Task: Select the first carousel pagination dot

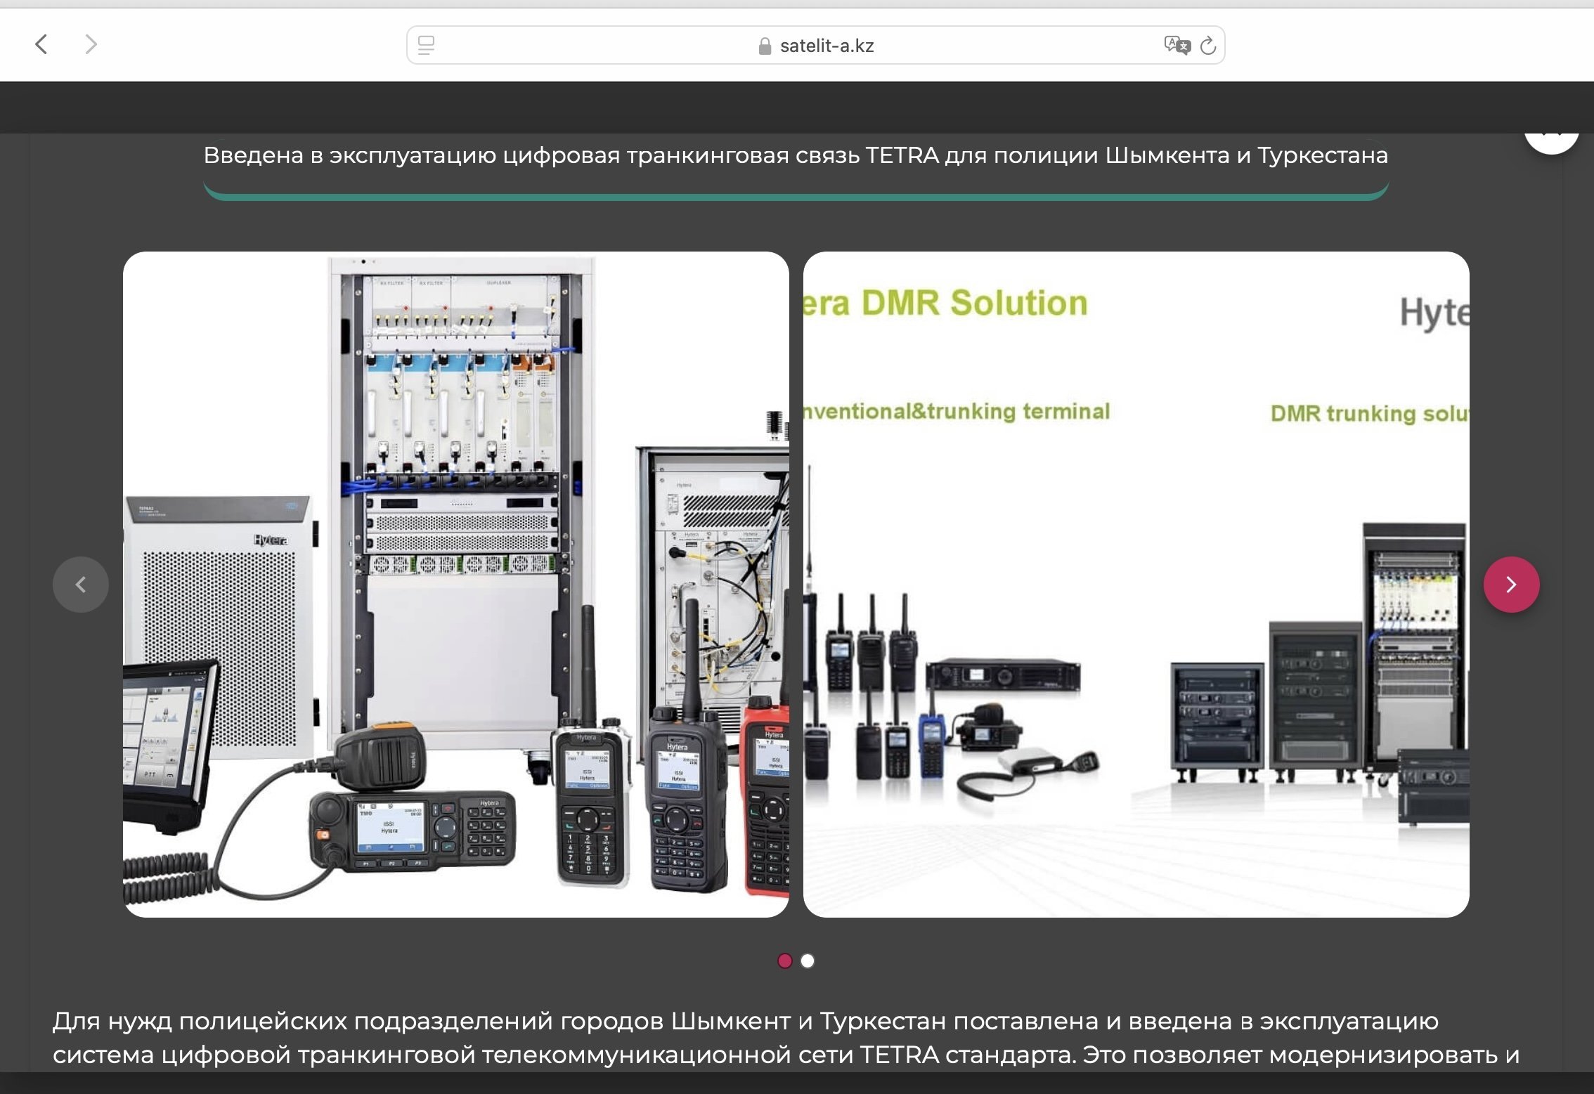Action: click(785, 960)
